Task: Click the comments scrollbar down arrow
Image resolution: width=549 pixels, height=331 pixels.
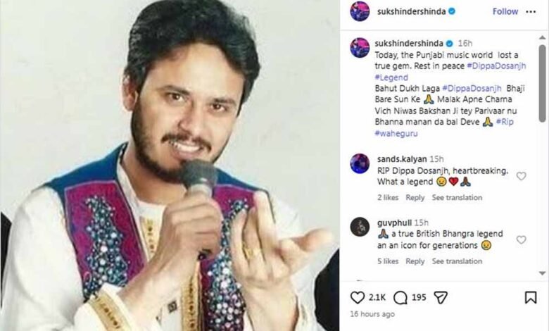Action: tap(543, 273)
